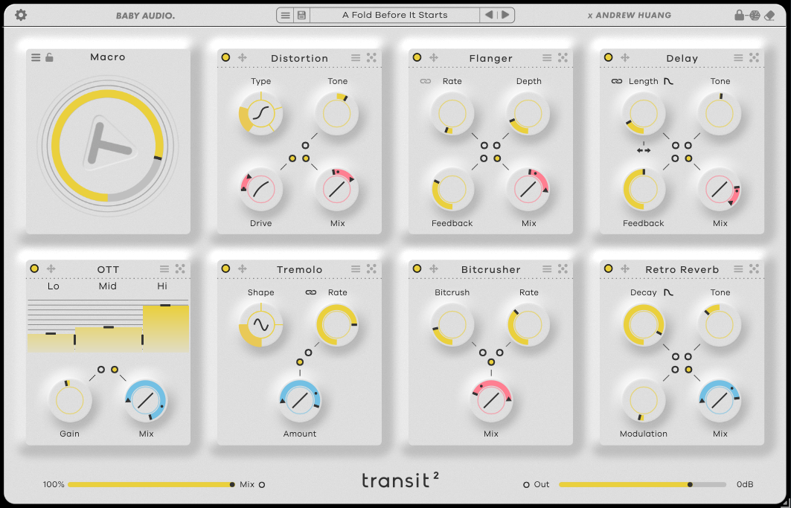Click the big Macro knob center
The width and height of the screenshot is (791, 508).
click(107, 146)
